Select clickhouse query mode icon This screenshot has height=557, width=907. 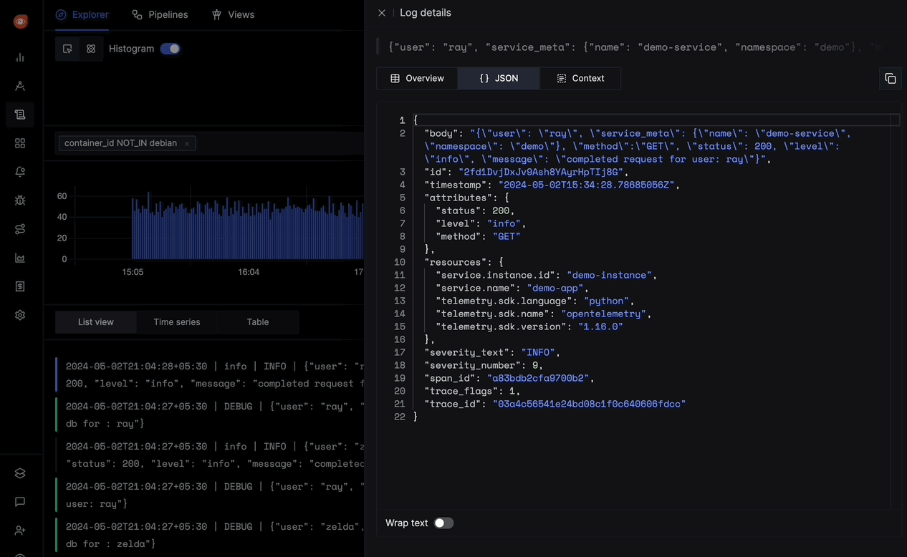click(91, 49)
